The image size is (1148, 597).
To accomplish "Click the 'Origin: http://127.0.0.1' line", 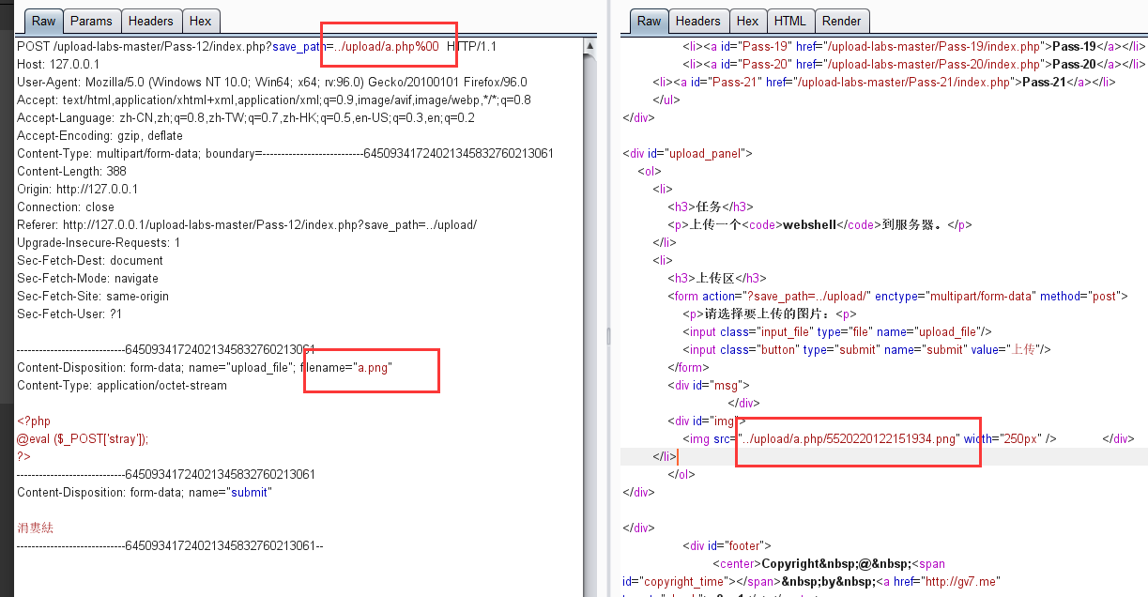I will 78,189.
